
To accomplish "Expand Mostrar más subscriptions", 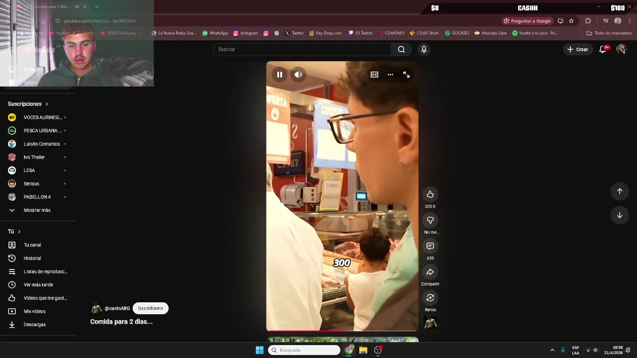I will (38, 210).
